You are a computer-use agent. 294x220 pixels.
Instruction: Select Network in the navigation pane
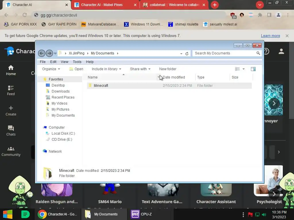coord(55,151)
